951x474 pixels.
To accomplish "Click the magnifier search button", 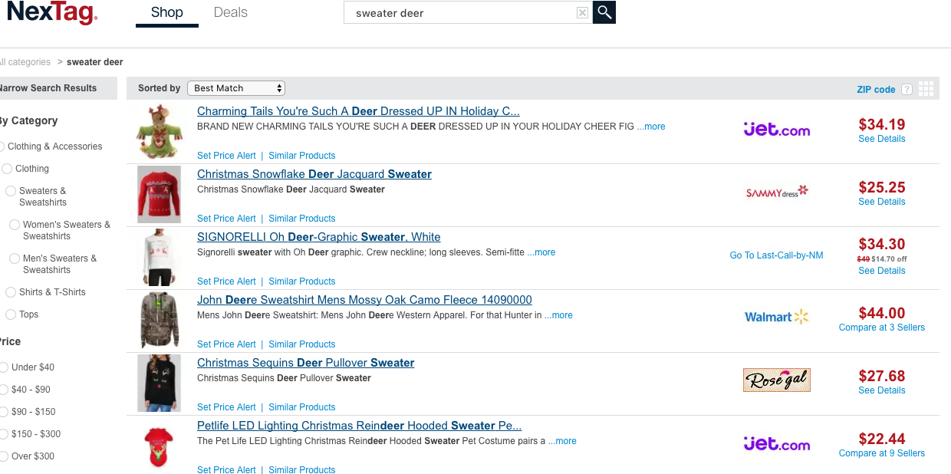I will click(x=604, y=12).
